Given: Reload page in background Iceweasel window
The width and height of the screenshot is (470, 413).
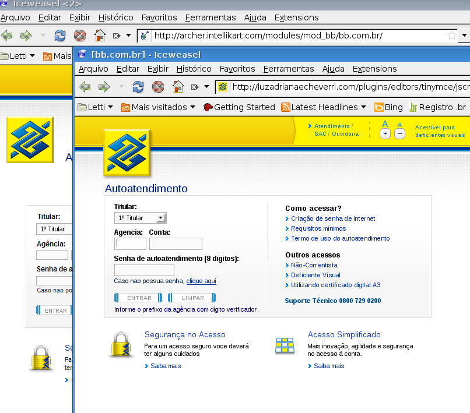Looking at the screenshot, I should (x=60, y=36).
